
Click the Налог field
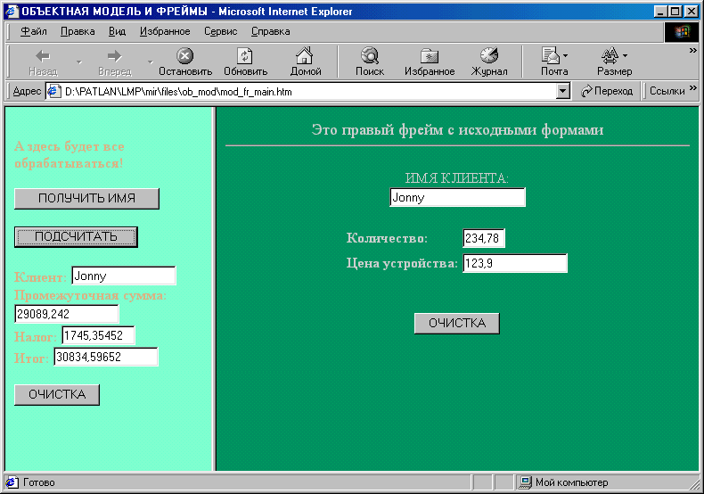click(x=98, y=335)
